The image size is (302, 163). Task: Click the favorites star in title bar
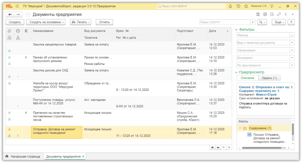[x=245, y=6]
